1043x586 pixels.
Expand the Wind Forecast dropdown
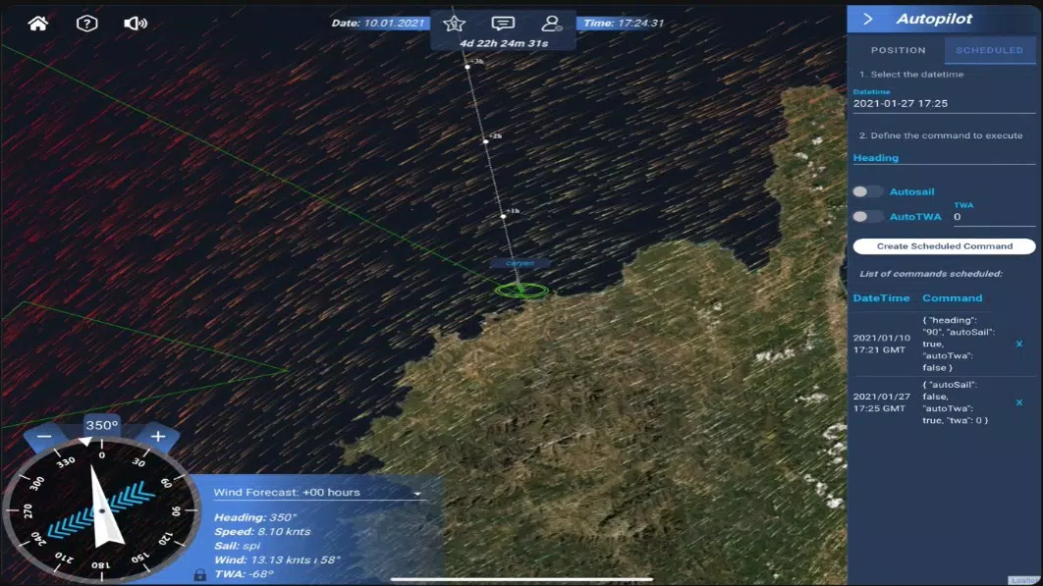coord(417,492)
